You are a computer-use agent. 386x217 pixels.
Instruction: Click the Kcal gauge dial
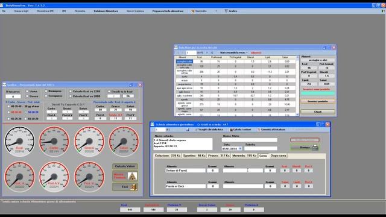[x=19, y=142]
